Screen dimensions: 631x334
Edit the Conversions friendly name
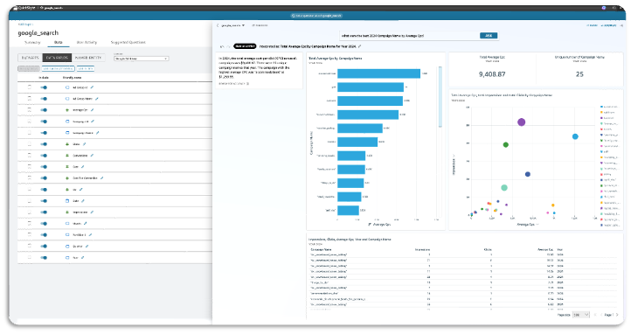click(92, 156)
